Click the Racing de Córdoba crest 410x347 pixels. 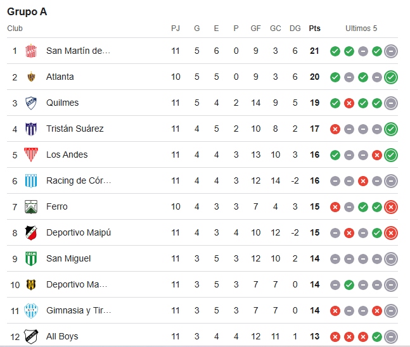[31, 181]
